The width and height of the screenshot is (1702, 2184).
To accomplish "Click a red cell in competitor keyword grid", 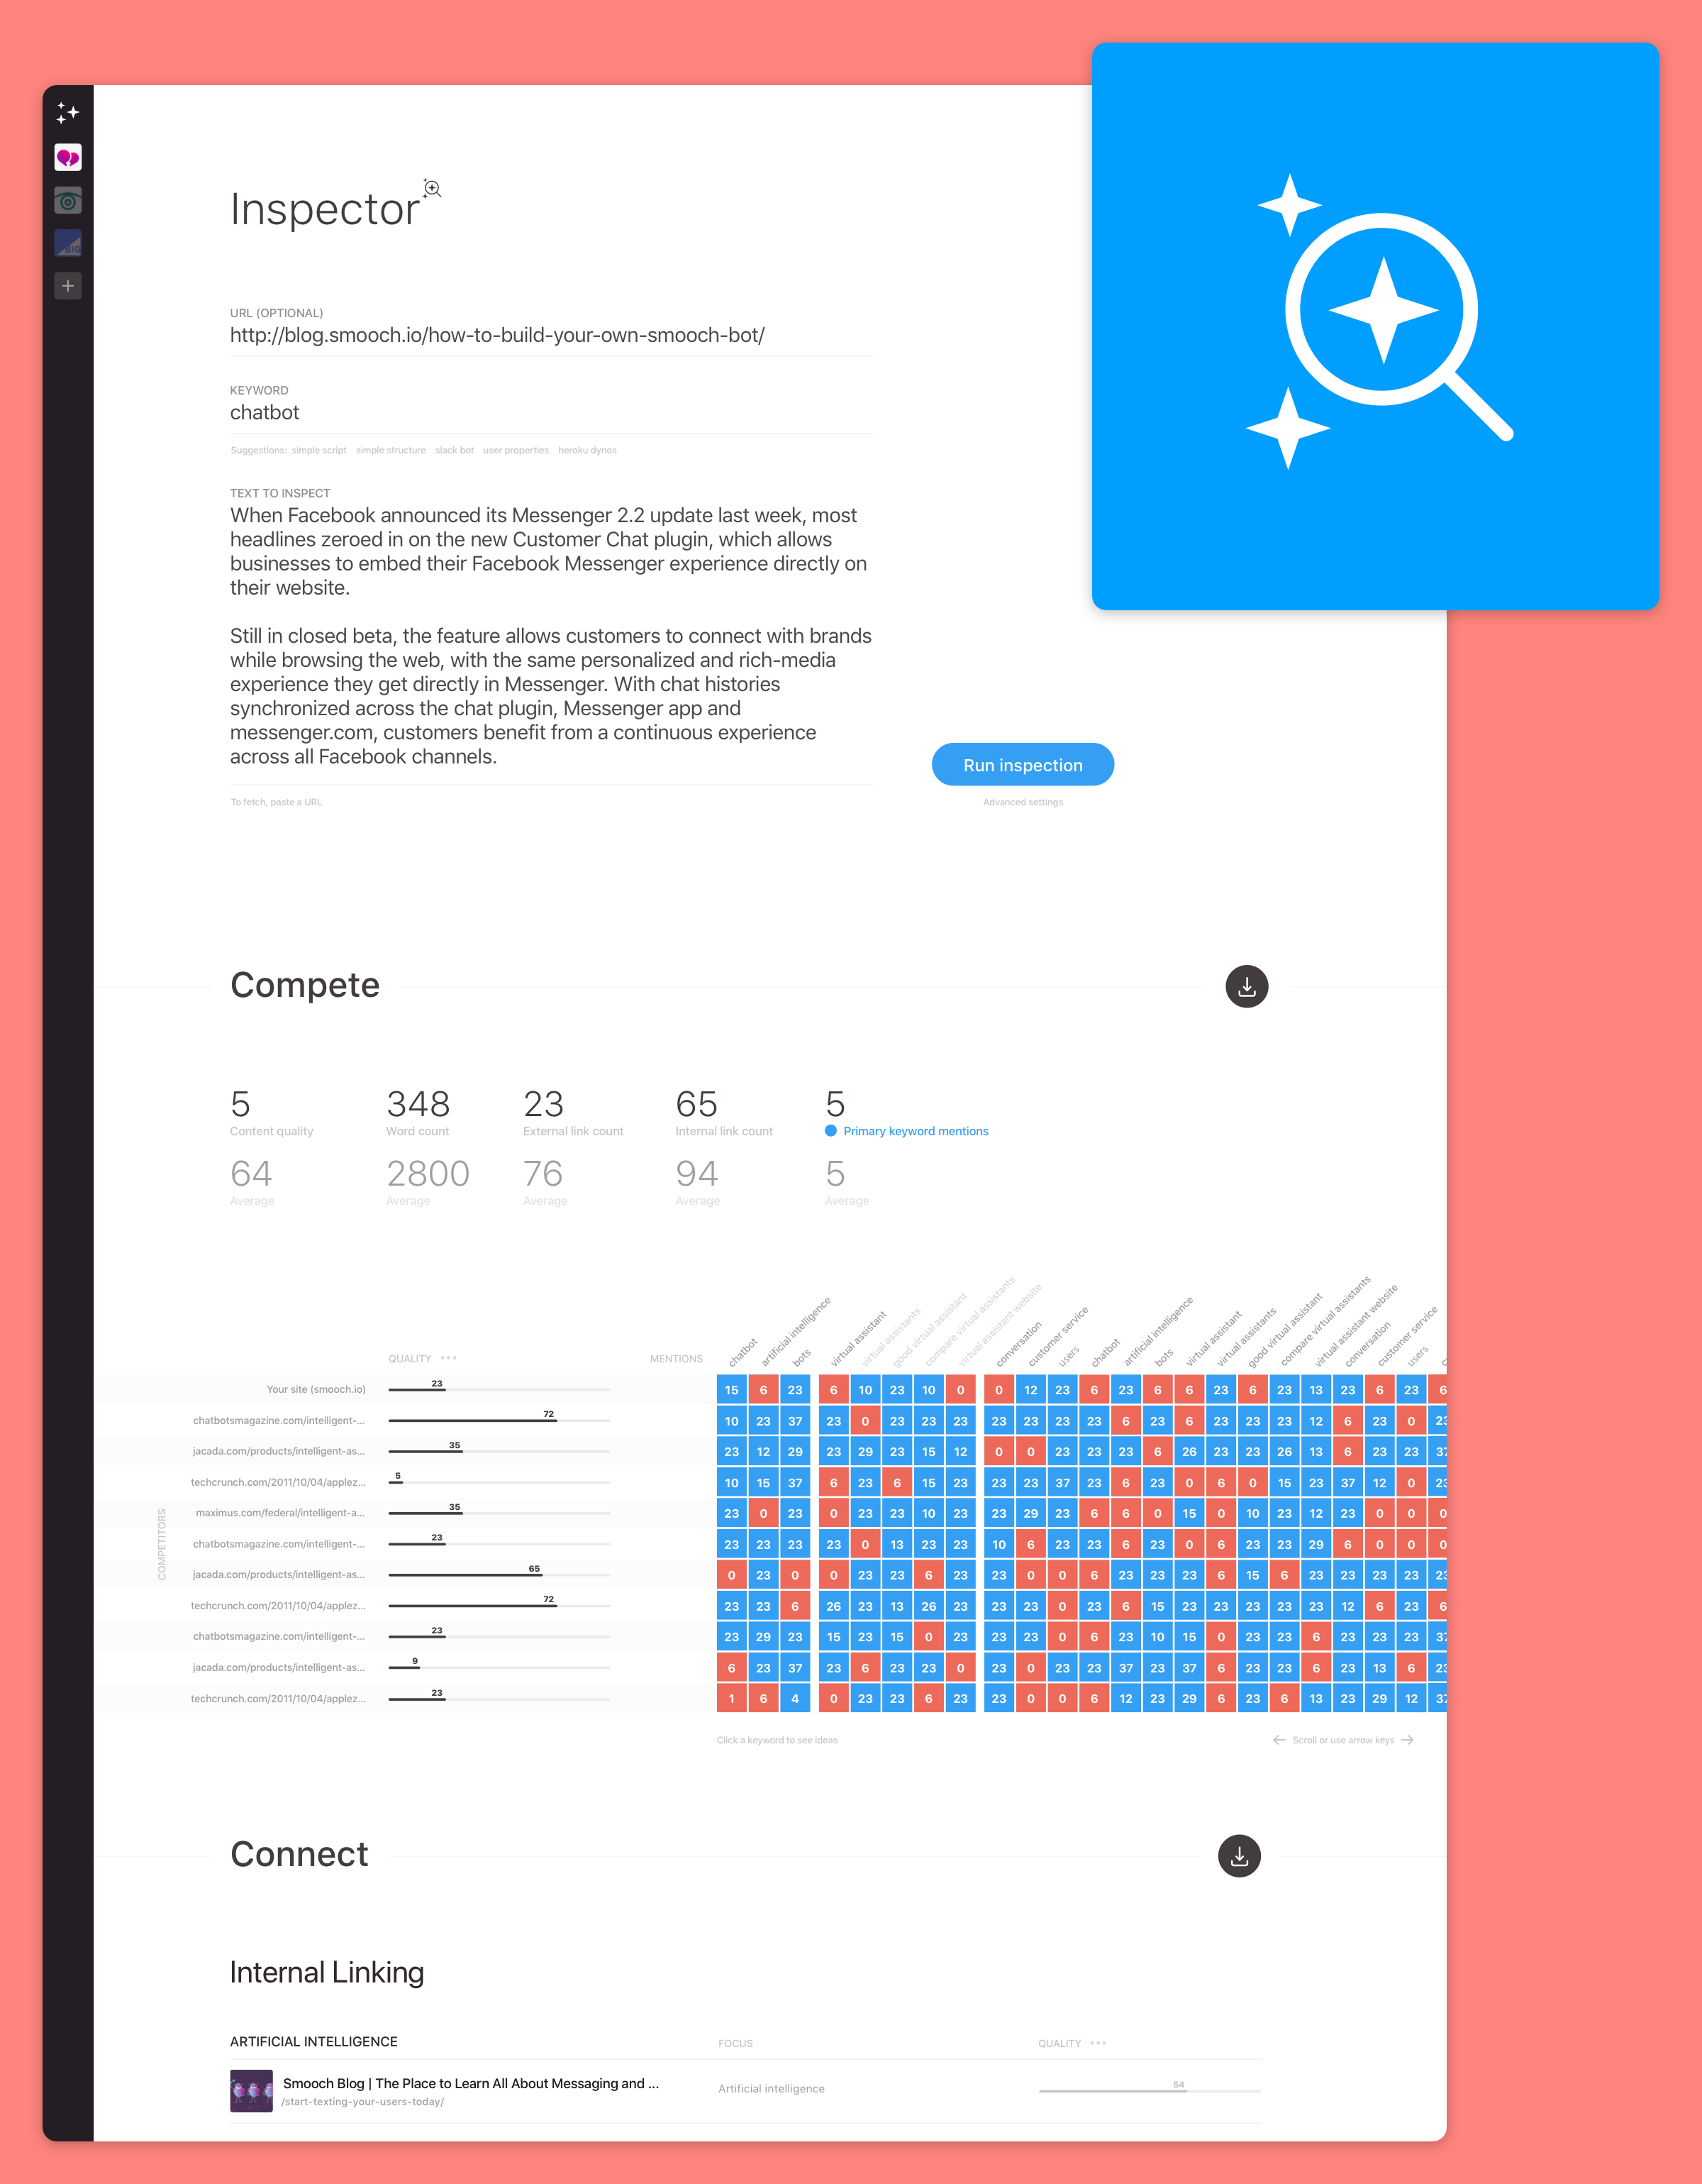I will coord(763,1388).
